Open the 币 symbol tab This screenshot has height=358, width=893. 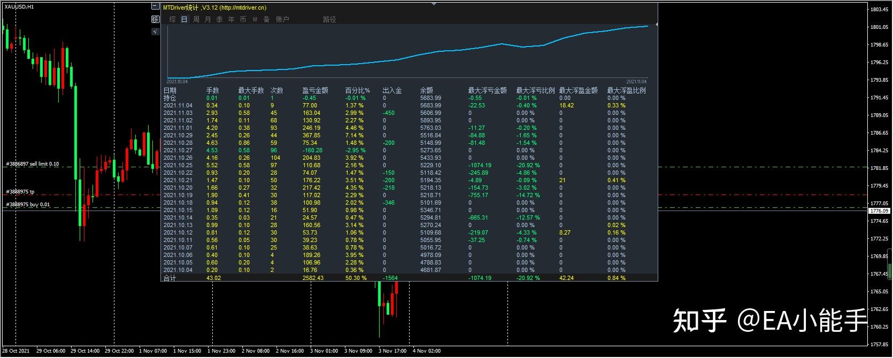point(243,19)
